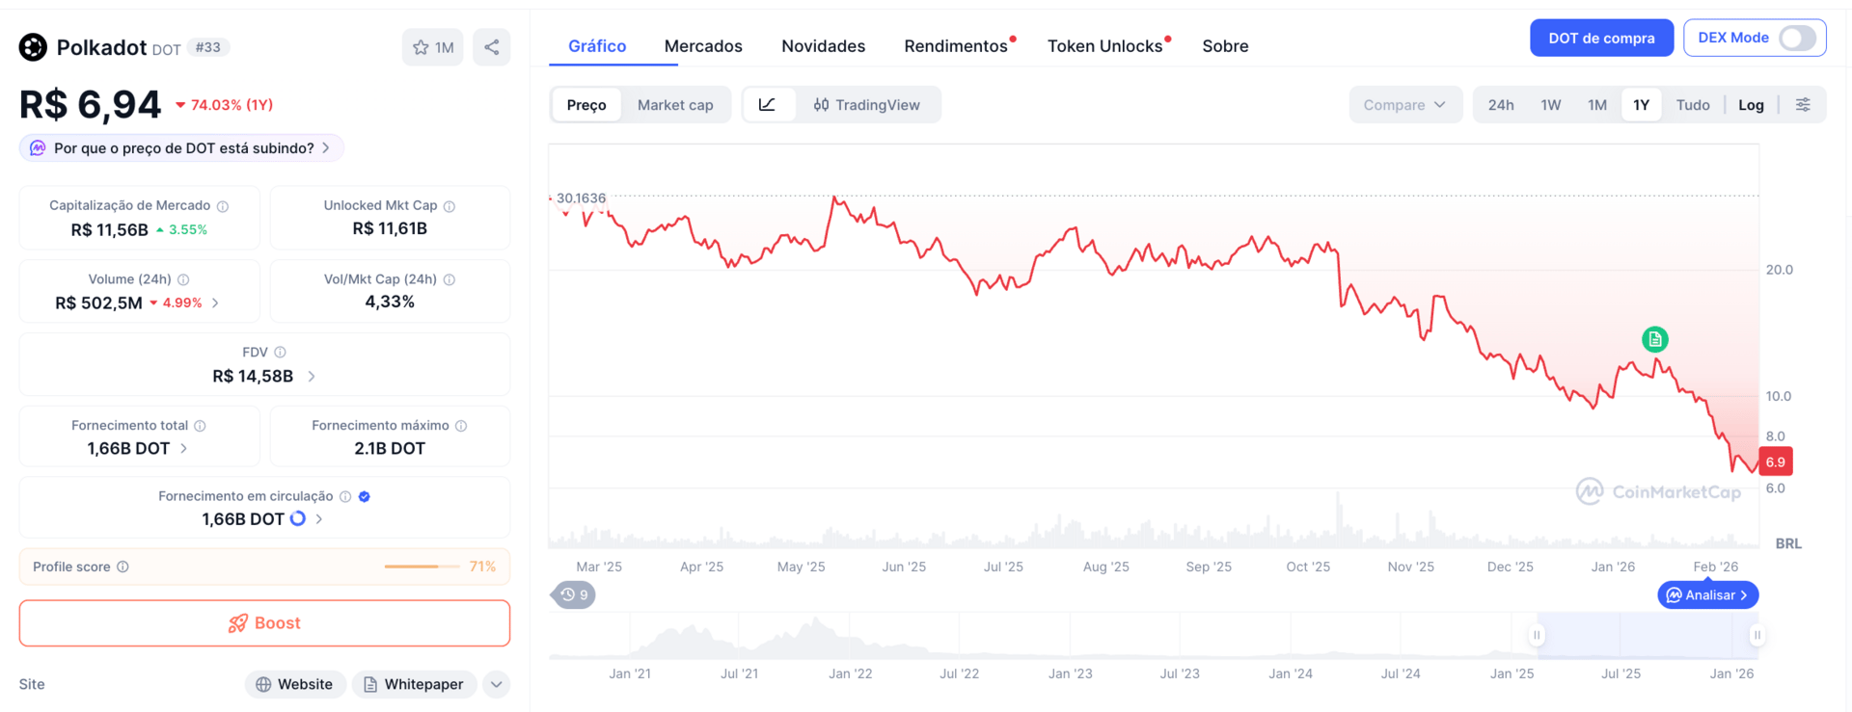Open the Compare dropdown
Viewport: 1852px width, 712px height.
coord(1405,105)
